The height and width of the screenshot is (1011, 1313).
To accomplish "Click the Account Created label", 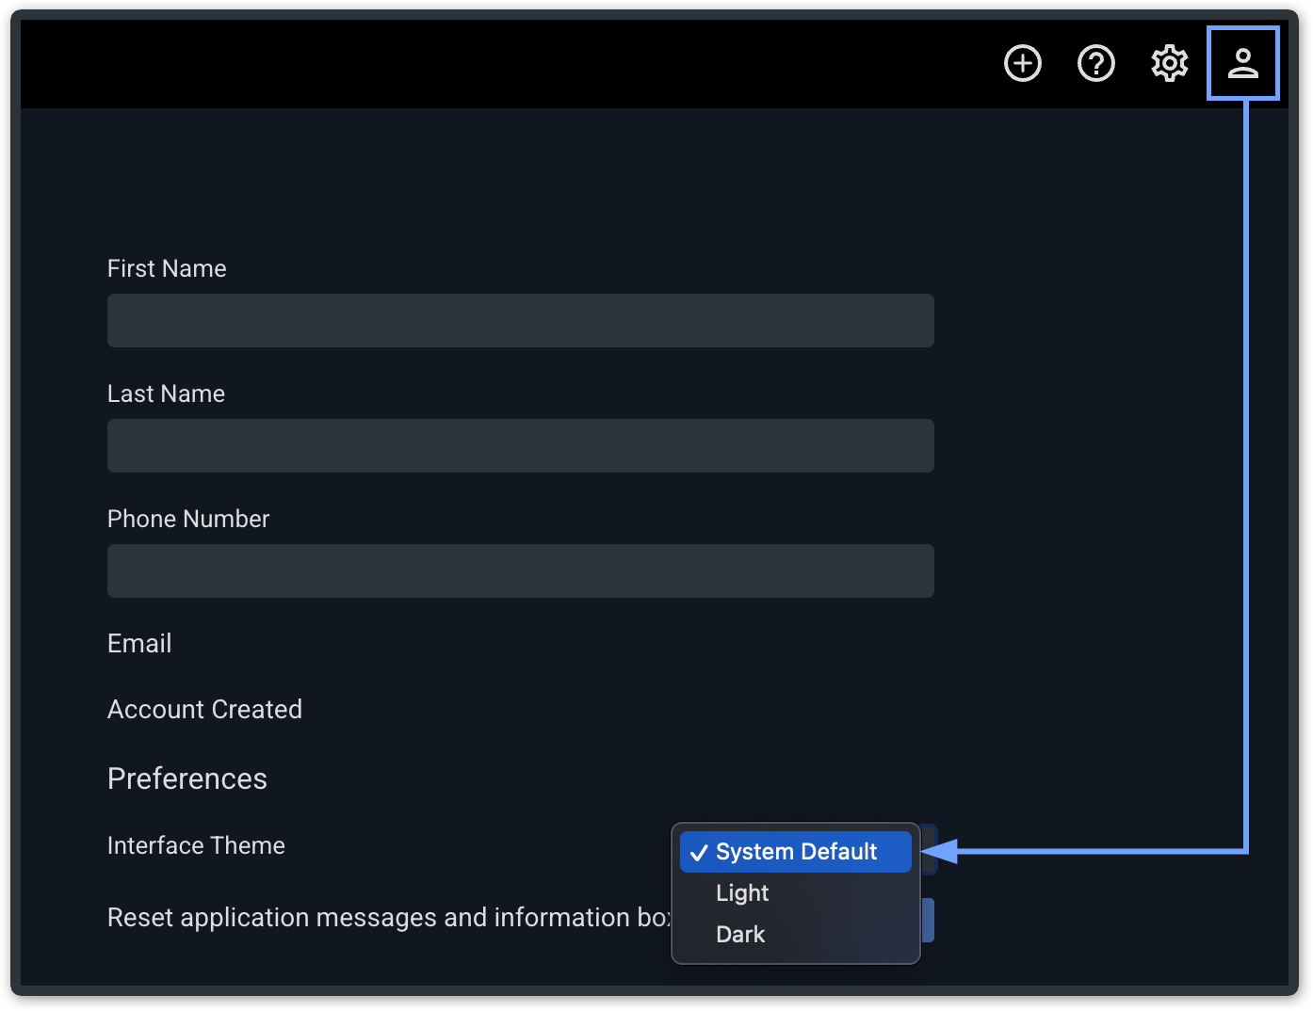I will [204, 710].
